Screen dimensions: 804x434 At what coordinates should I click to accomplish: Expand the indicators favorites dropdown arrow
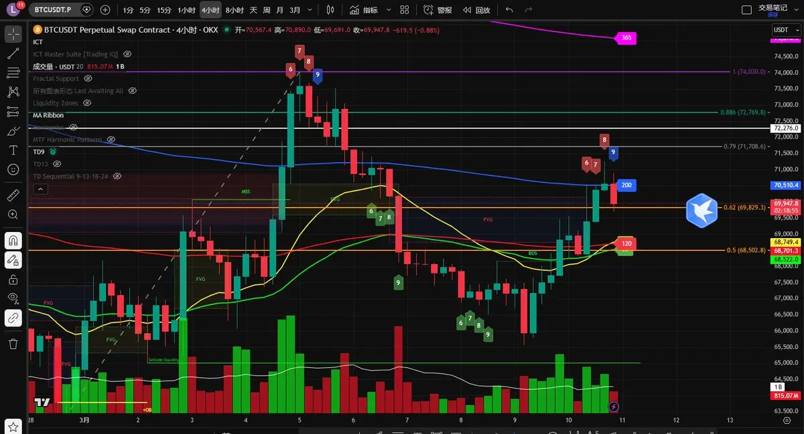click(387, 10)
